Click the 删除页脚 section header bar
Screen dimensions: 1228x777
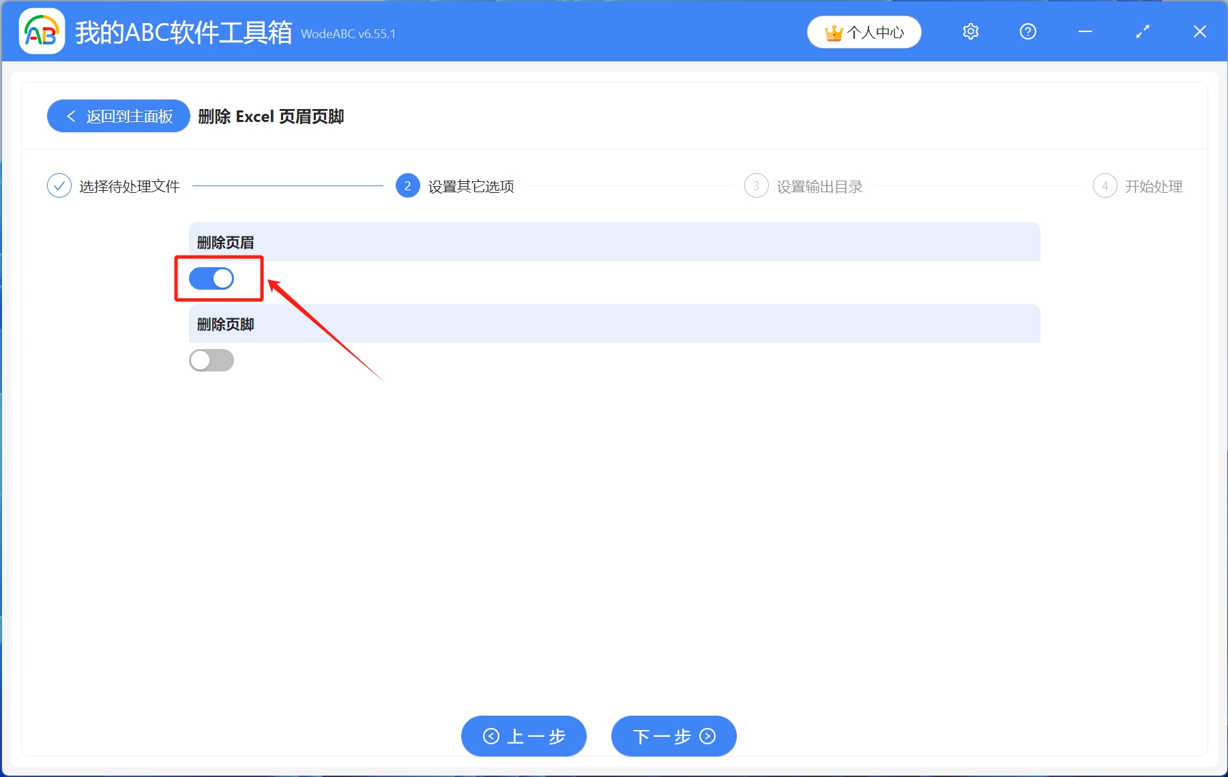pyautogui.click(x=614, y=324)
